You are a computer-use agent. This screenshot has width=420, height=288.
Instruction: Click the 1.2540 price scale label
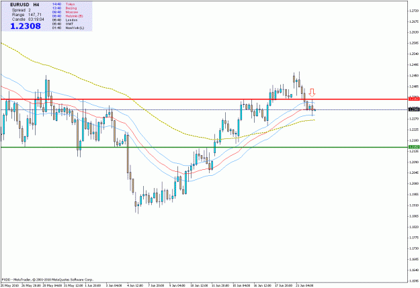point(414,54)
